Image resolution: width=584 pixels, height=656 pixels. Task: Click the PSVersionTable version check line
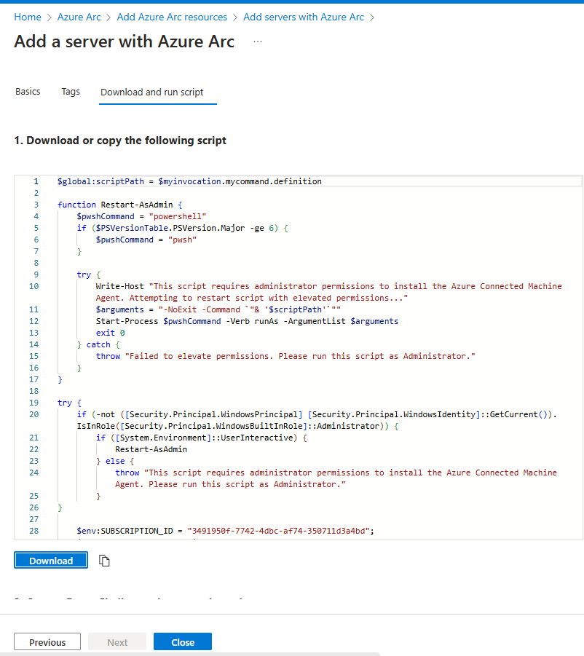click(x=182, y=228)
